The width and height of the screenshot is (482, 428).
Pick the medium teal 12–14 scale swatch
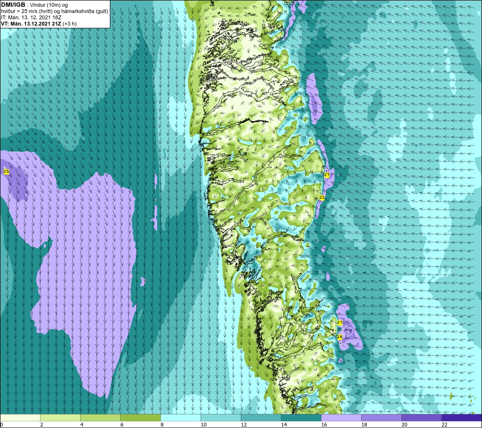261,417
